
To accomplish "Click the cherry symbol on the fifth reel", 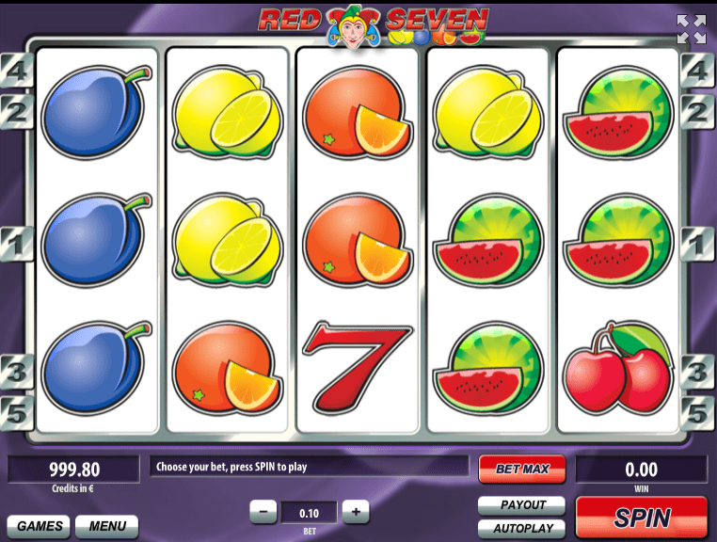I will point(618,368).
